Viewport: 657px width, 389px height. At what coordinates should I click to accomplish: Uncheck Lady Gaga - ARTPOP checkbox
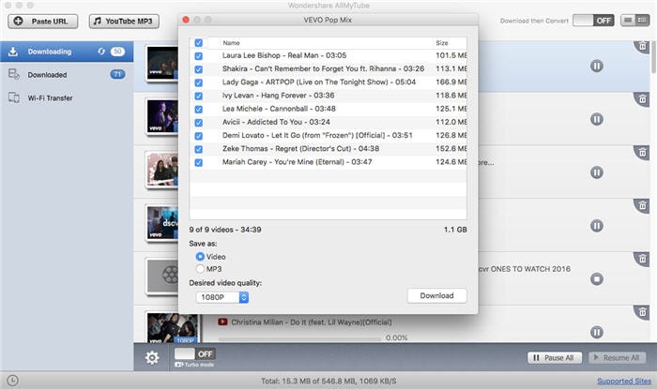pos(199,82)
